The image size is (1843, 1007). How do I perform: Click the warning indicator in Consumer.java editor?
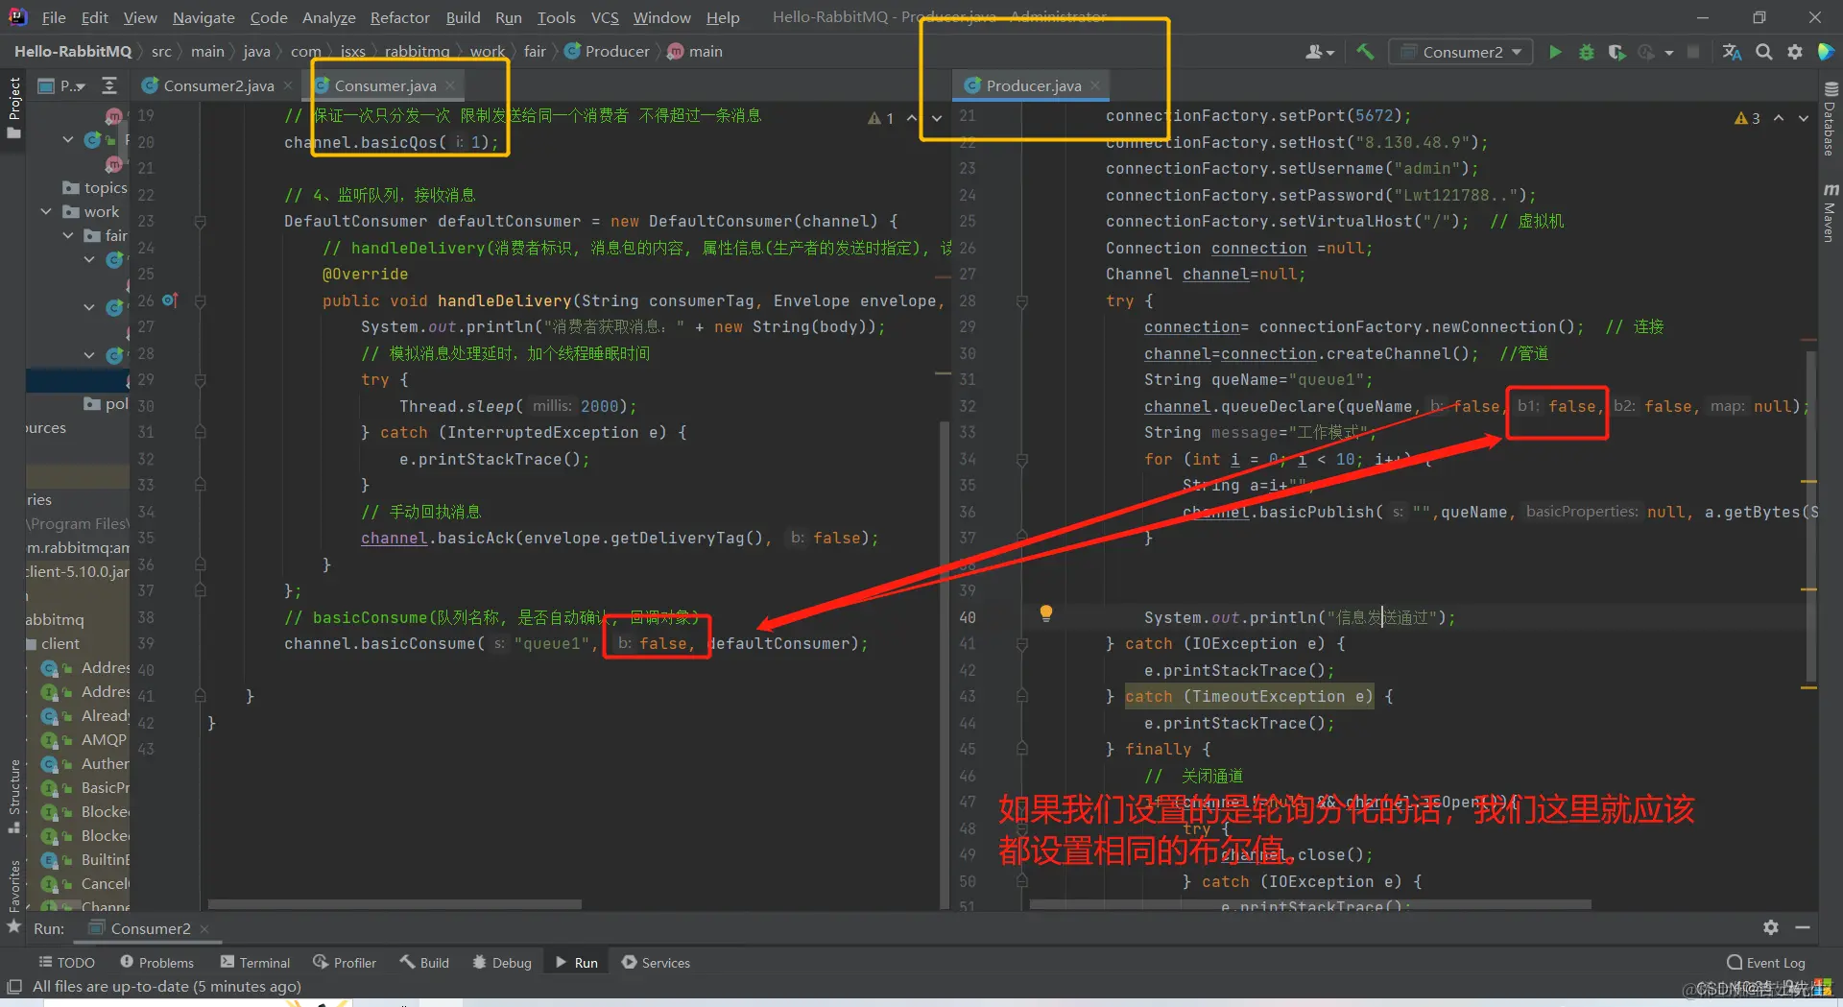click(x=881, y=118)
